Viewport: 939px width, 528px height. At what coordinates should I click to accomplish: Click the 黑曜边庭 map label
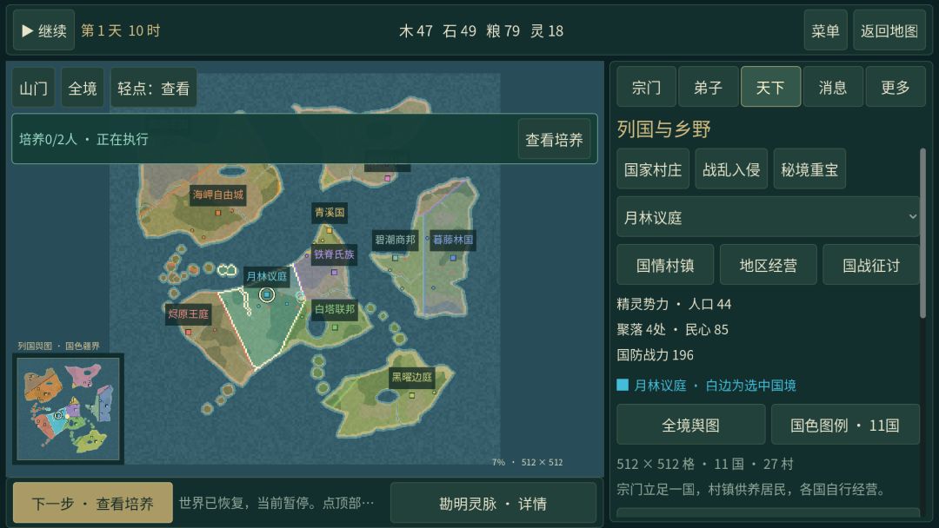[411, 377]
